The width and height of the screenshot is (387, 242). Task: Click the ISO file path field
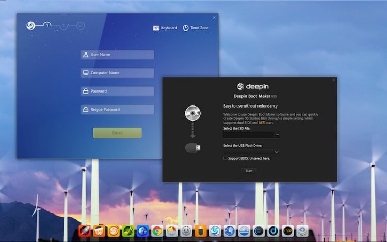tap(249, 135)
